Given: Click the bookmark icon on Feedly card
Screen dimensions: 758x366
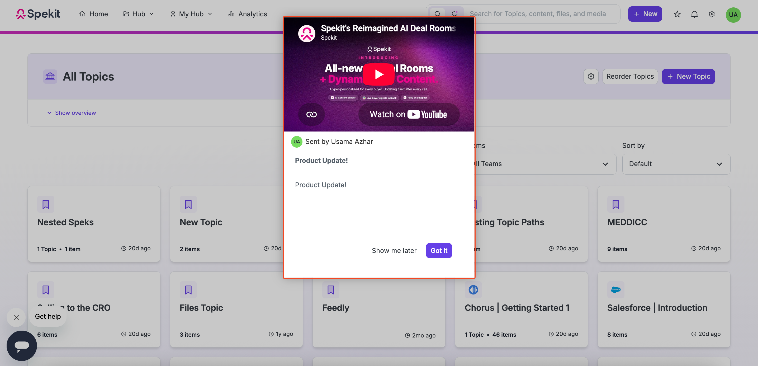Looking at the screenshot, I should click(331, 290).
